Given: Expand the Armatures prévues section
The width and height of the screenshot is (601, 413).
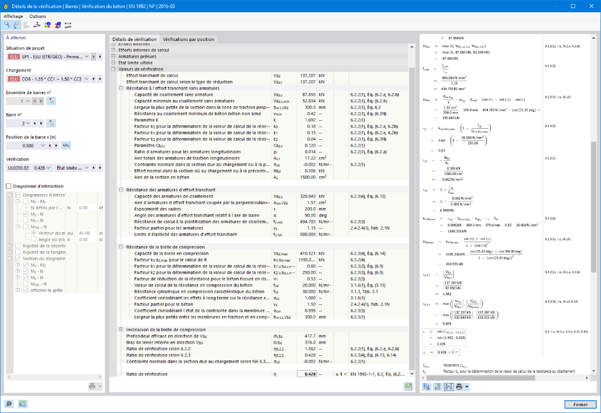Looking at the screenshot, I should click(x=113, y=57).
